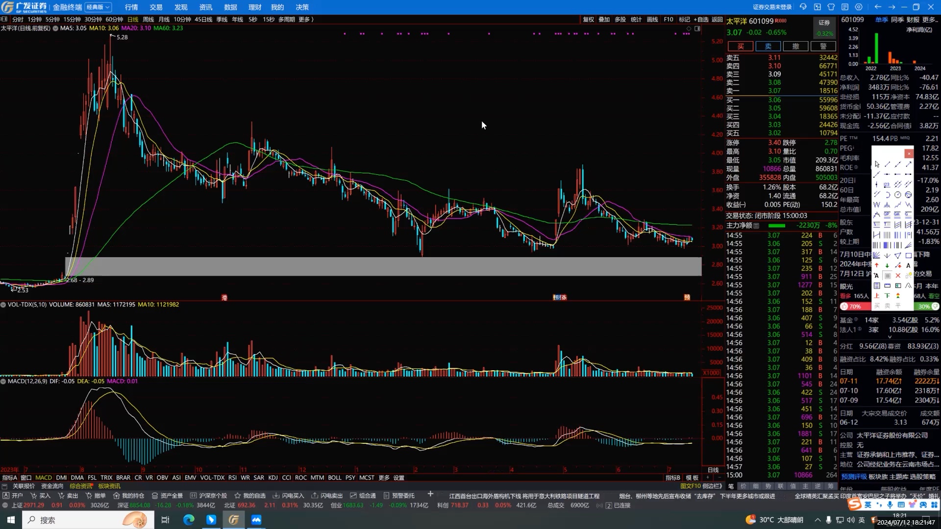Place a green down arrow marker
Image resolution: width=941 pixels, height=529 pixels.
pos(887,265)
